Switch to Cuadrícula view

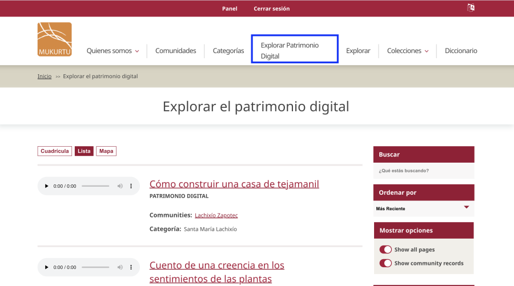55,151
